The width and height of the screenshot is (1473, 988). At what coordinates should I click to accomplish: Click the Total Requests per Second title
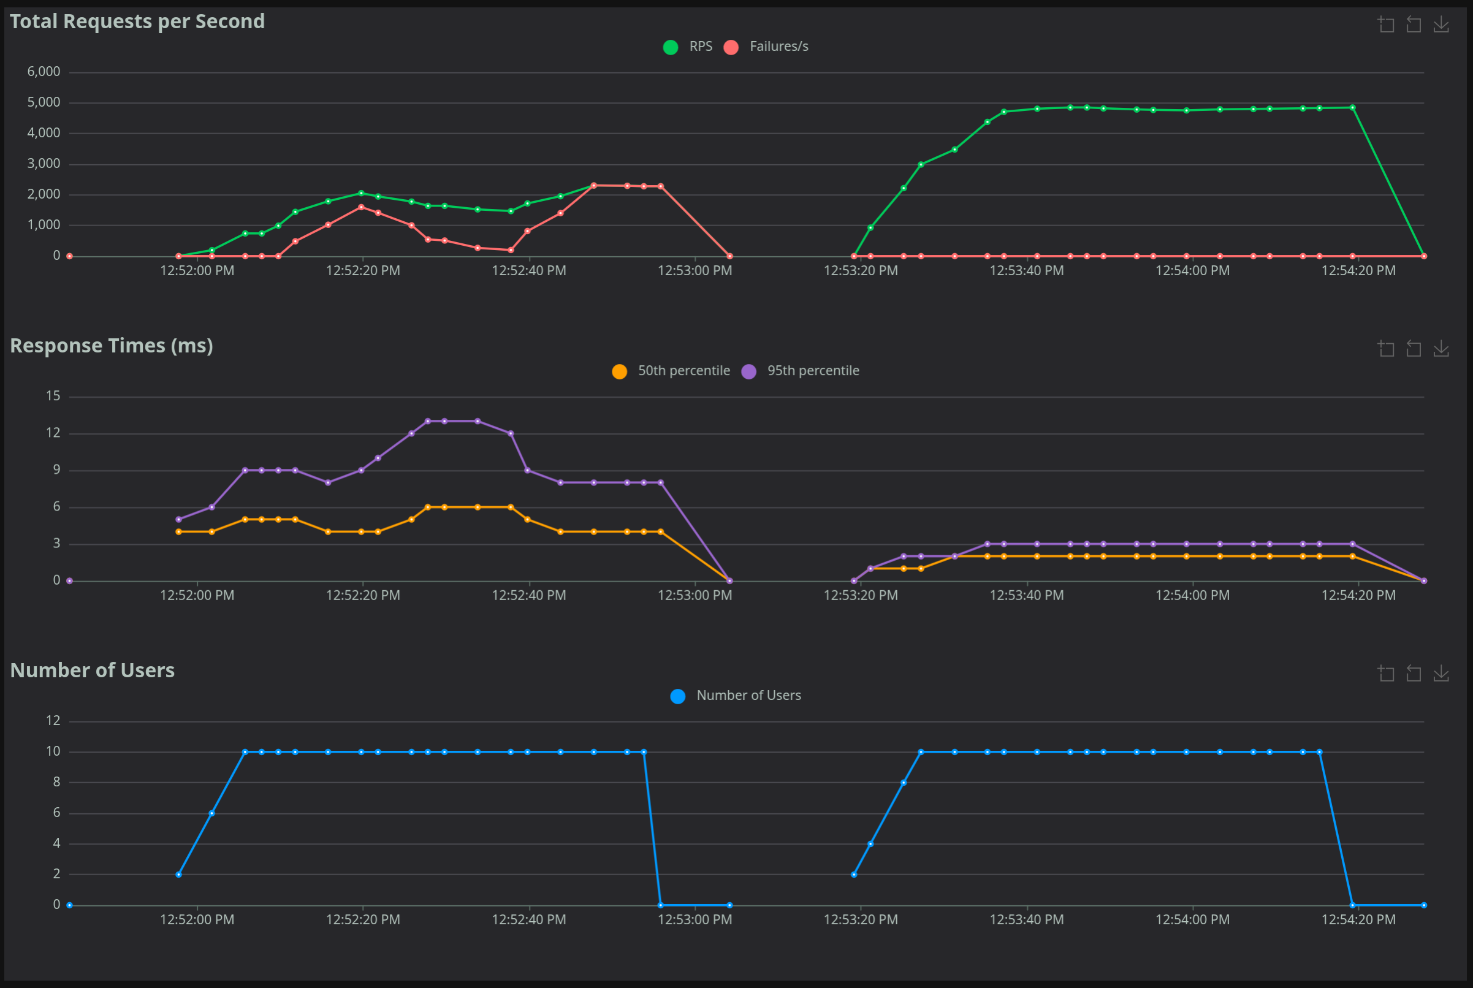pos(137,21)
